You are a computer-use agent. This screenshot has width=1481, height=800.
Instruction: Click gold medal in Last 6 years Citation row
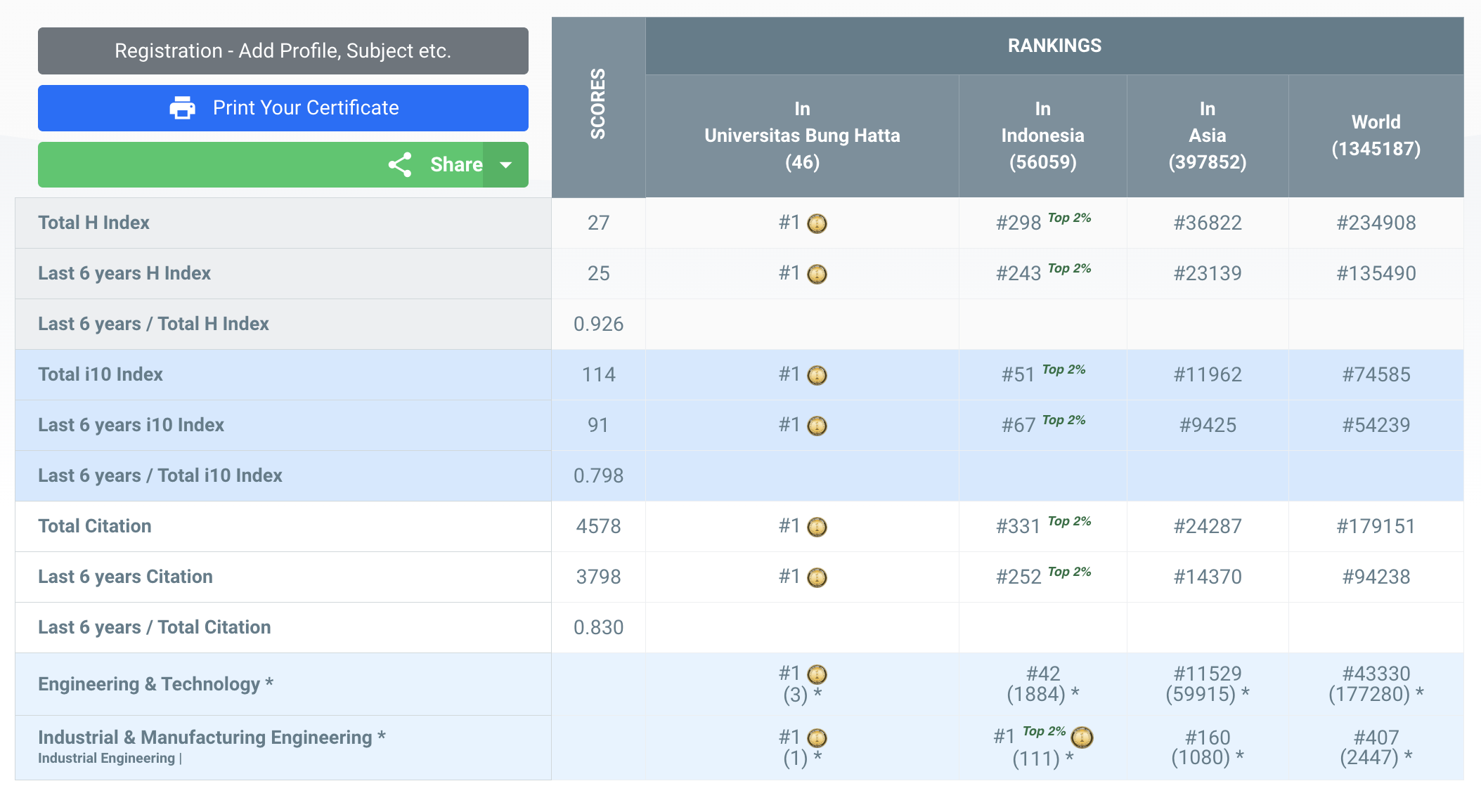(x=817, y=577)
